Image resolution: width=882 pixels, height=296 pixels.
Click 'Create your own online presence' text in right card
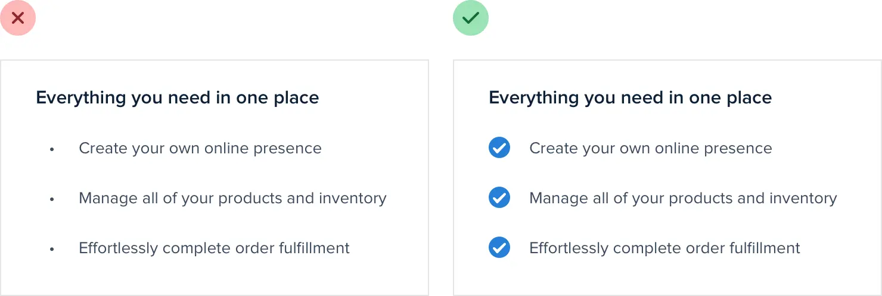tap(650, 148)
